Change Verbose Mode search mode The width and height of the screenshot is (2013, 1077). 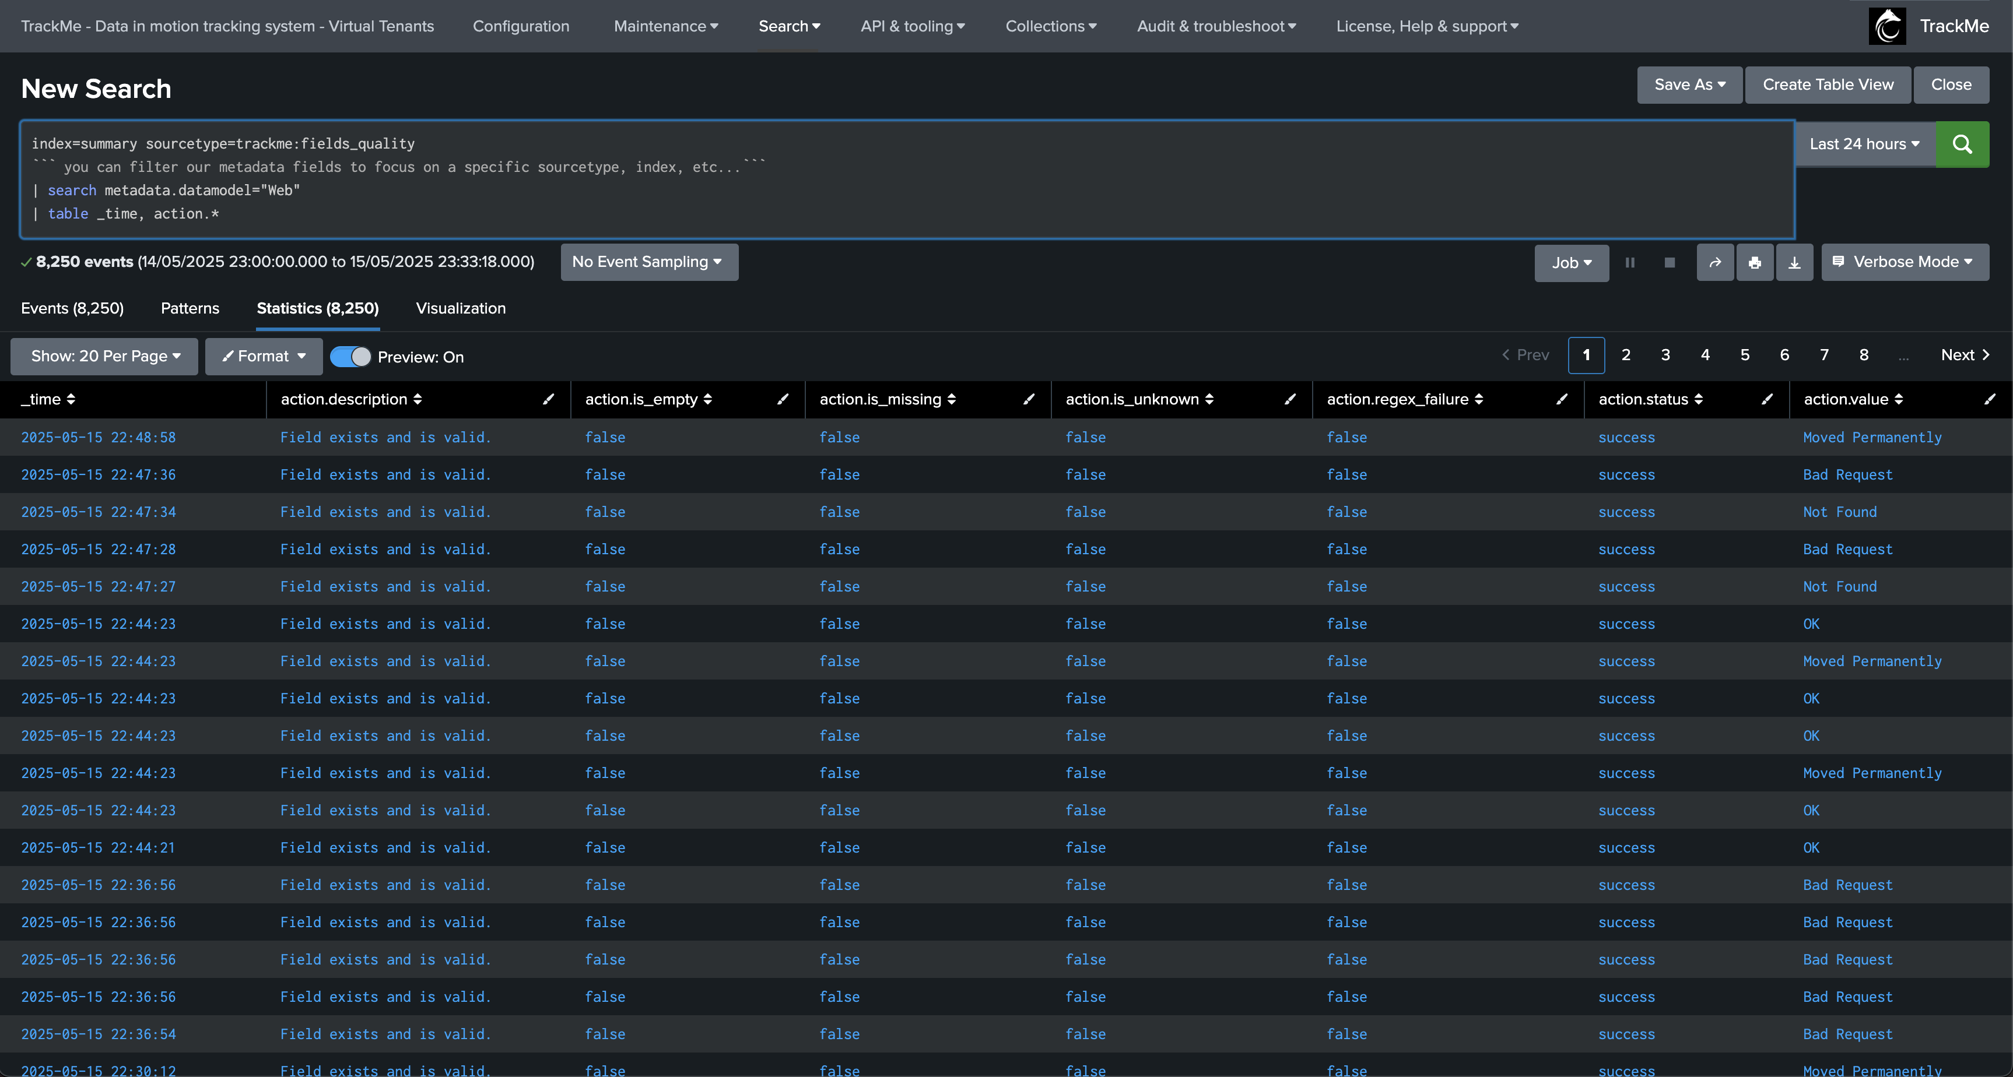tap(1905, 262)
